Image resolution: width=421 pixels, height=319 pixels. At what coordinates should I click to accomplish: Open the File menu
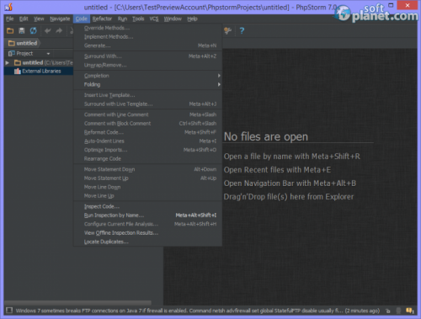tap(10, 19)
